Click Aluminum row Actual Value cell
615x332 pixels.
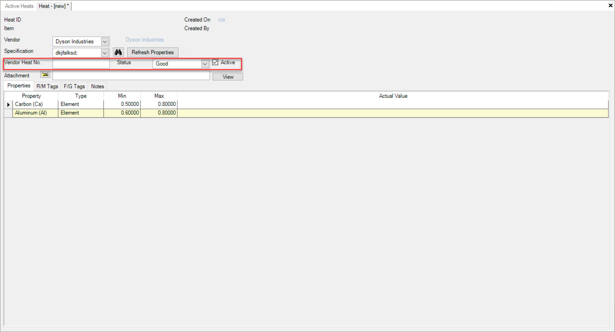point(393,113)
